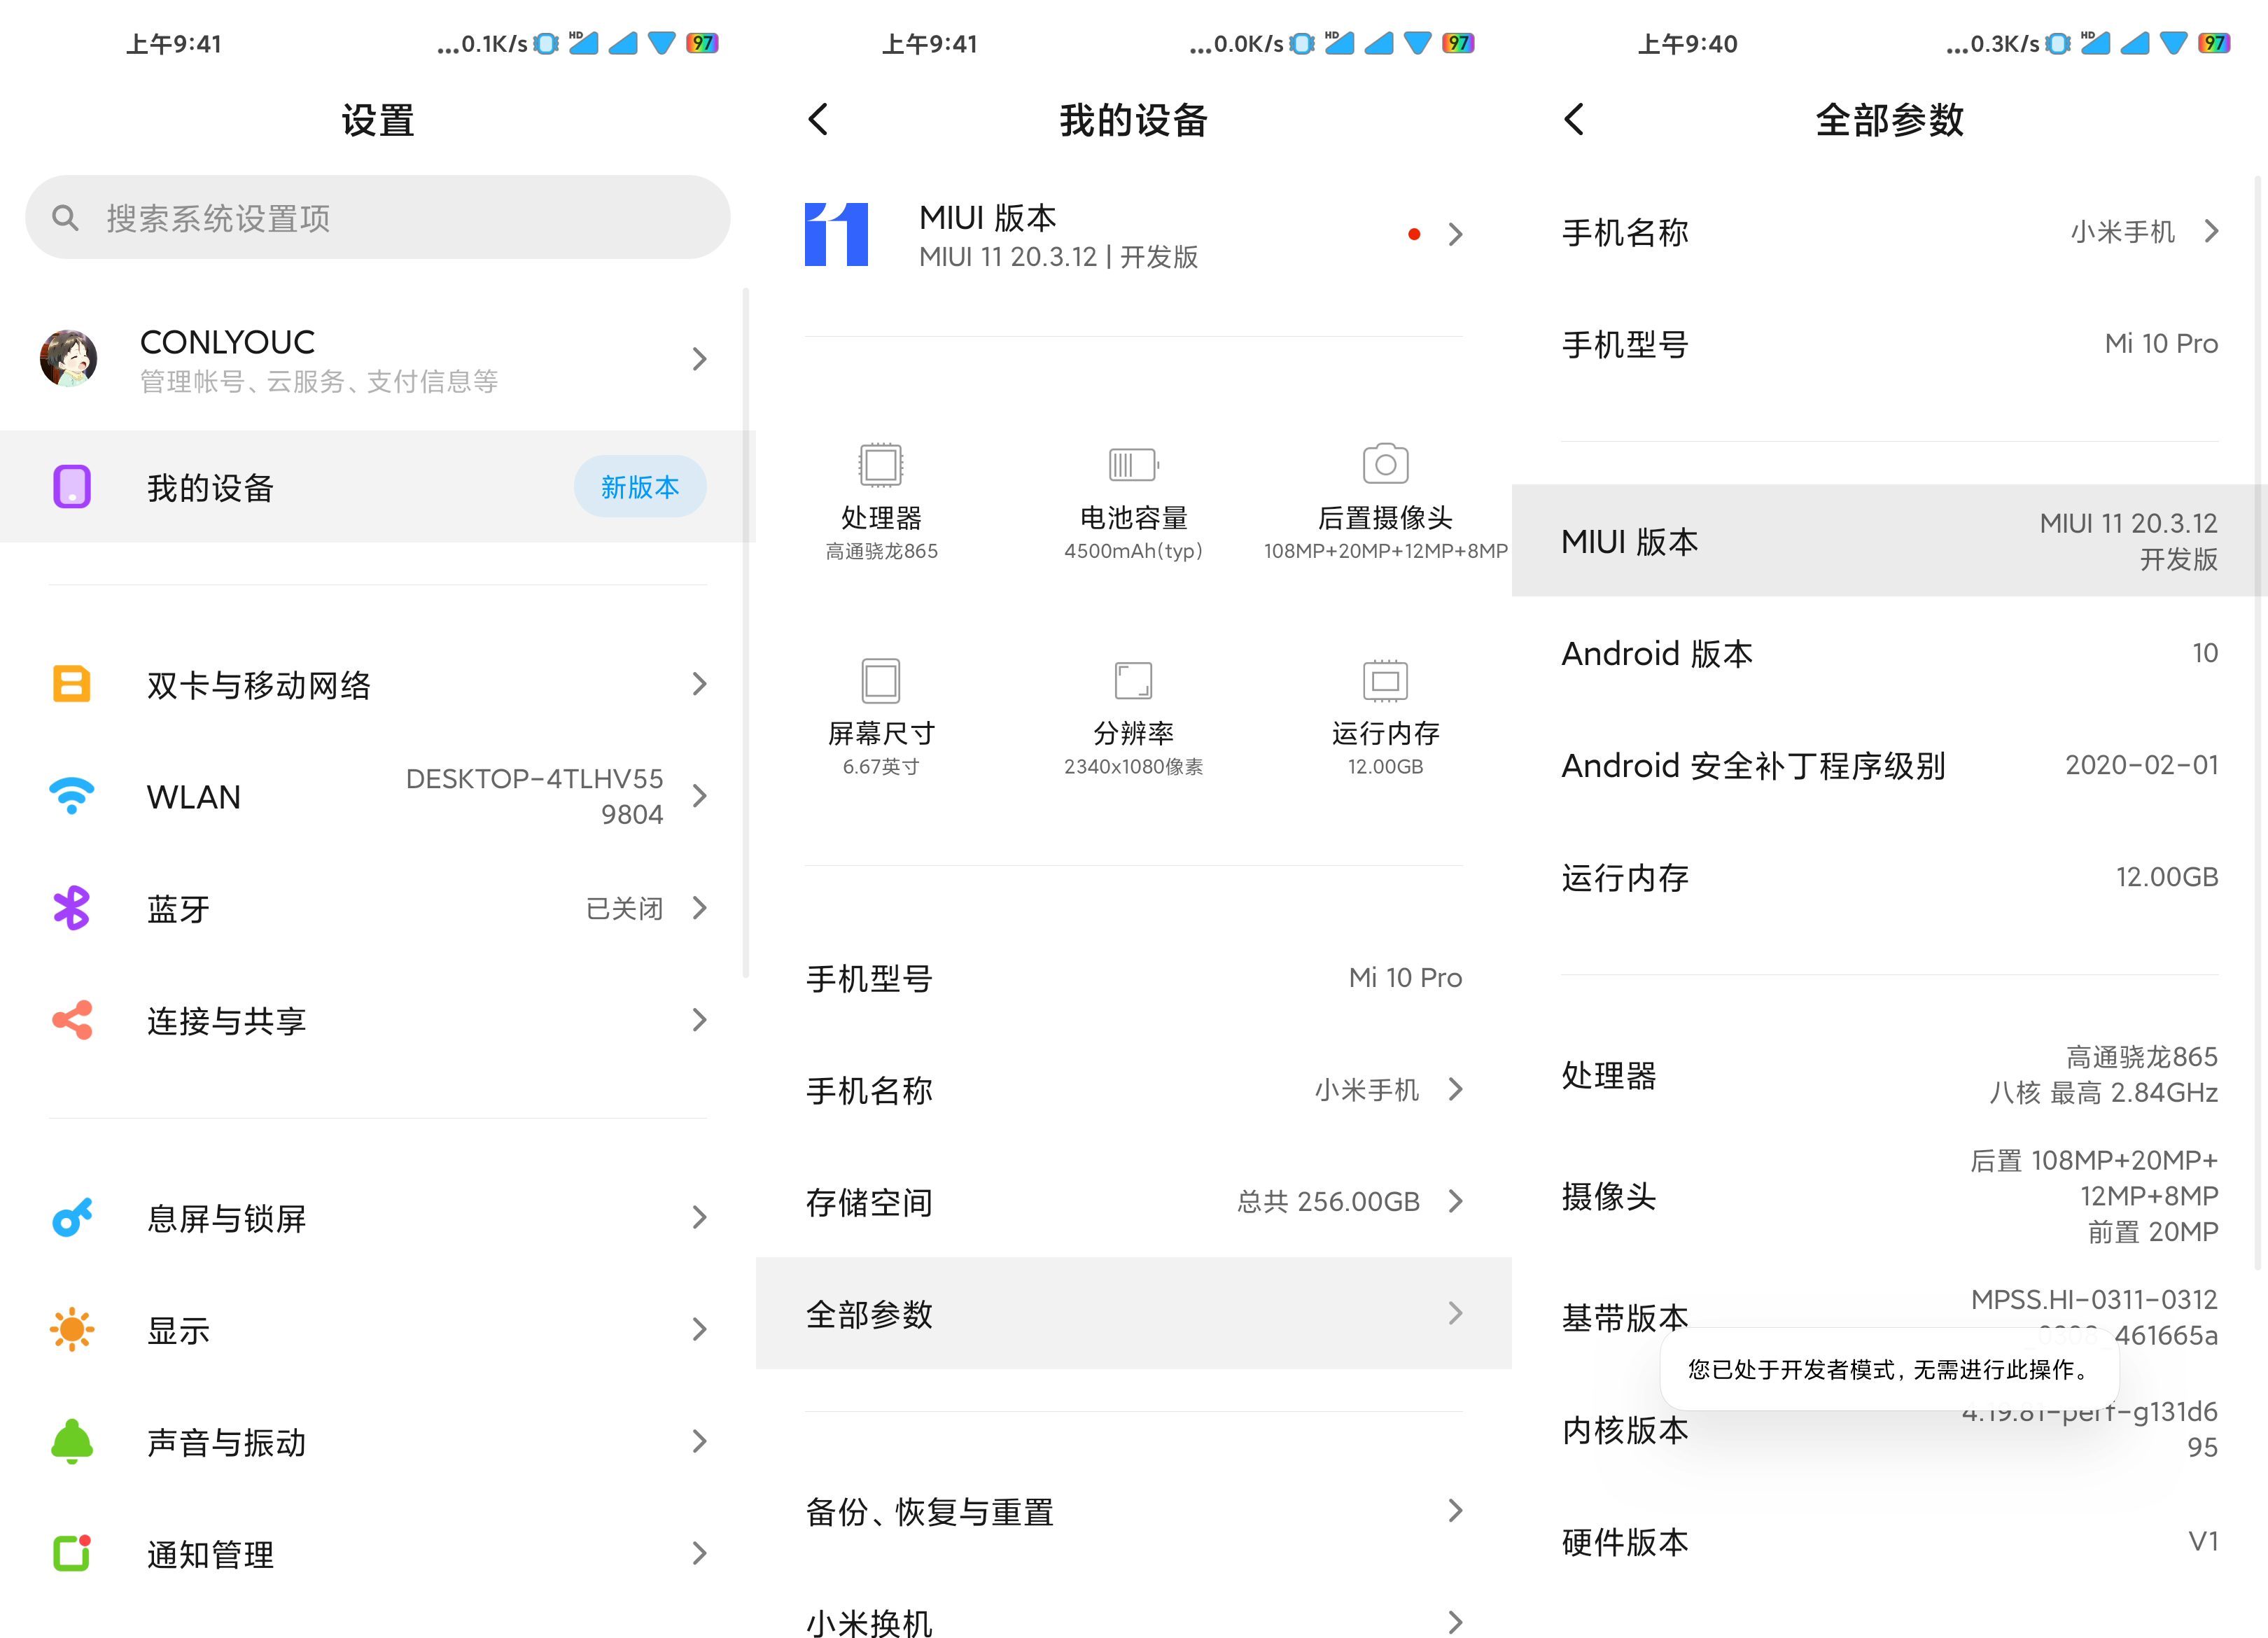Open 息屏与锁屏 row chevron

click(x=700, y=1217)
